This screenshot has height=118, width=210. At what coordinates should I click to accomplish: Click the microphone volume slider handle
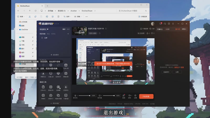coord(90,96)
